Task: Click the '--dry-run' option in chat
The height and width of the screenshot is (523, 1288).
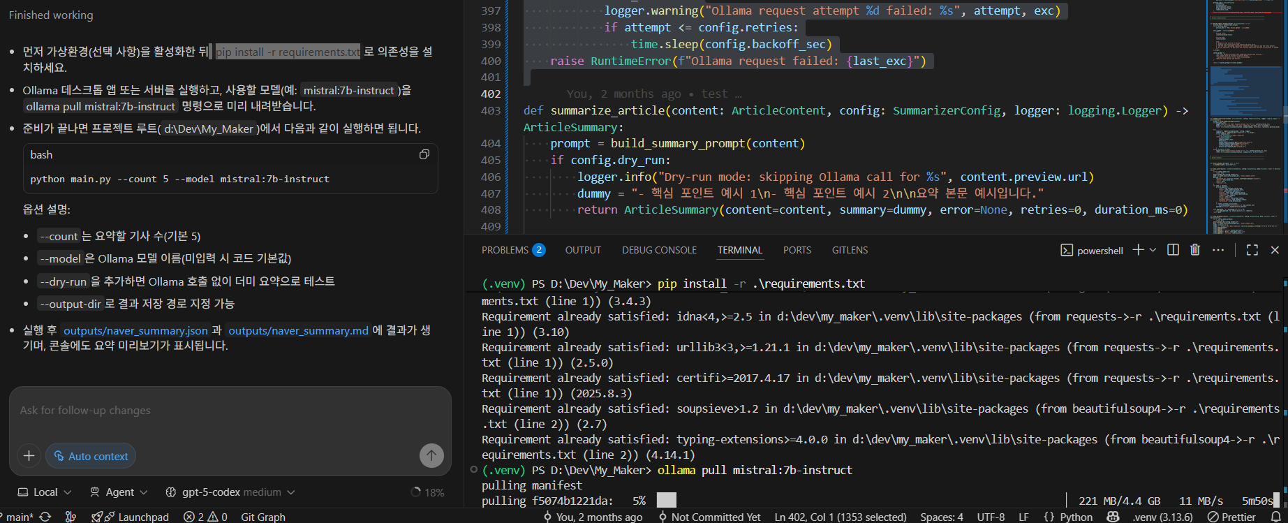Action: point(64,281)
